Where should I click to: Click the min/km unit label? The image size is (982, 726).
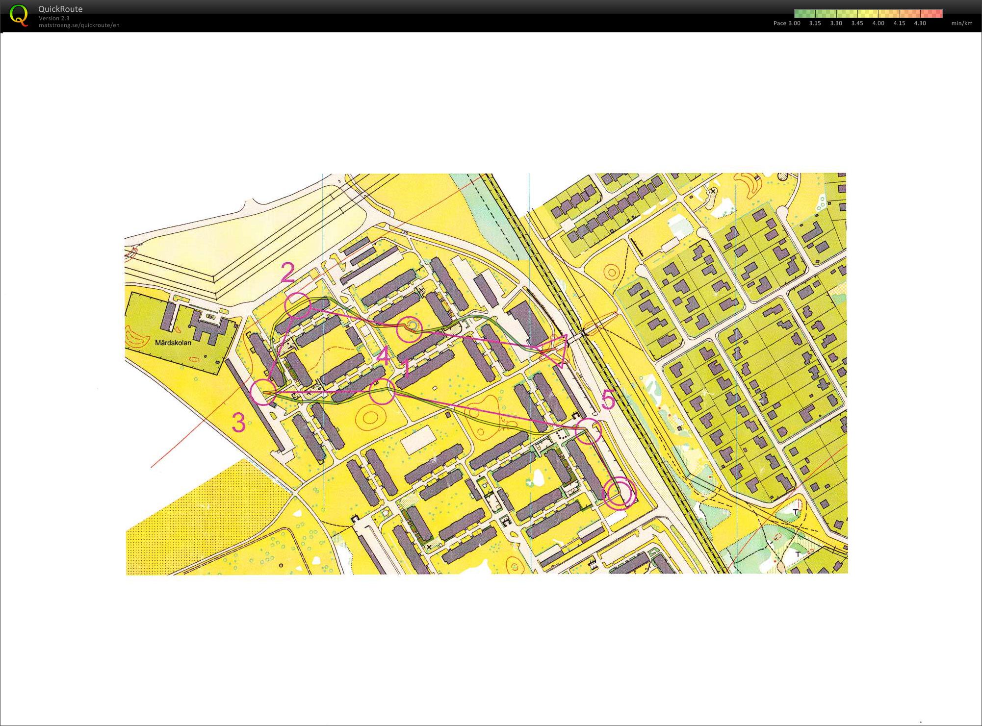pos(962,23)
